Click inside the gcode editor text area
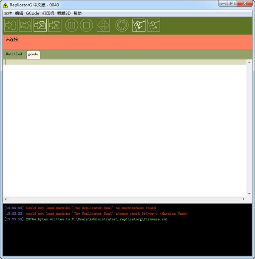 (x=123, y=128)
